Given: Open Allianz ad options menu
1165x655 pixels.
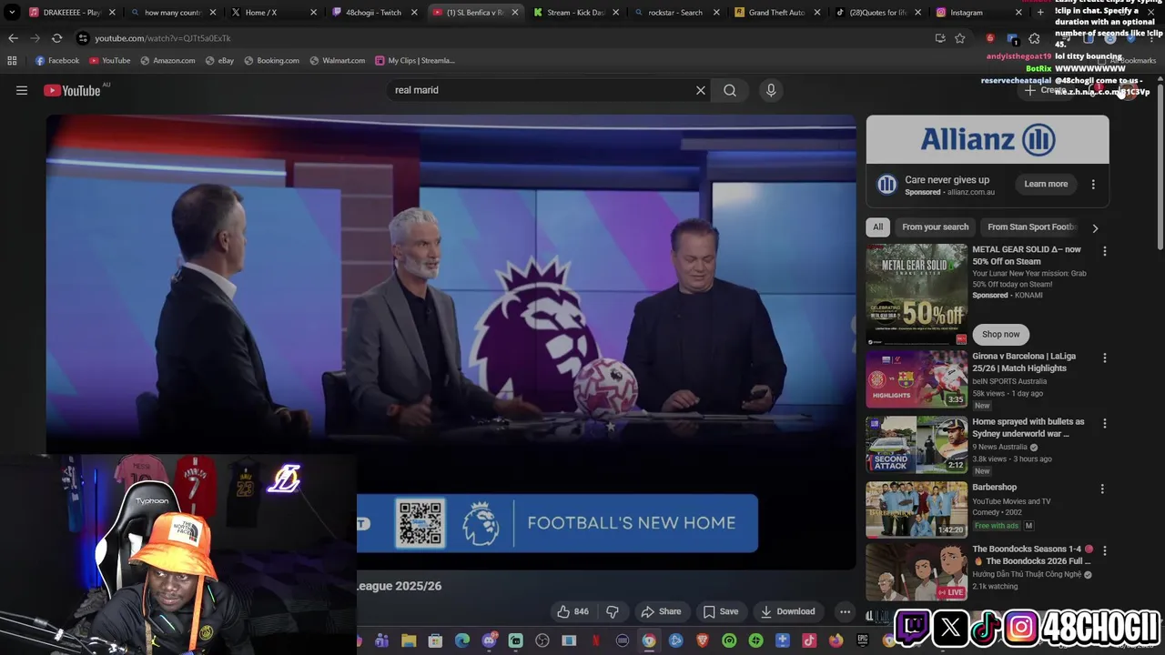Looking at the screenshot, I should click(1093, 184).
